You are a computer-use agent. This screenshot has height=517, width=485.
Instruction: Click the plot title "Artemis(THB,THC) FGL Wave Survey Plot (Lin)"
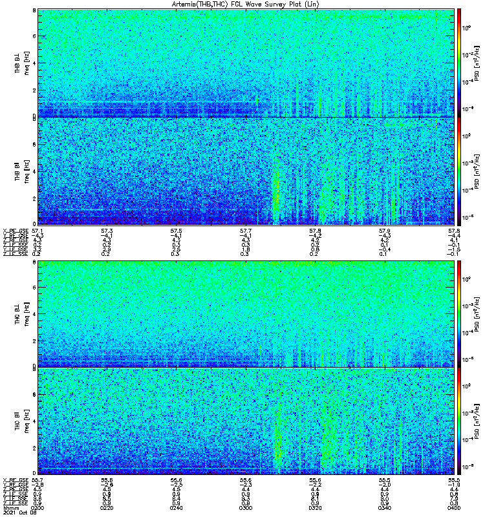(x=246, y=5)
